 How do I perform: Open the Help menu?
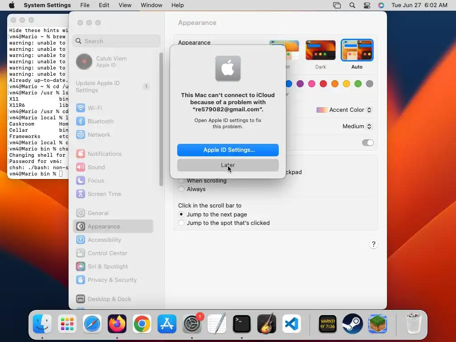tap(177, 5)
